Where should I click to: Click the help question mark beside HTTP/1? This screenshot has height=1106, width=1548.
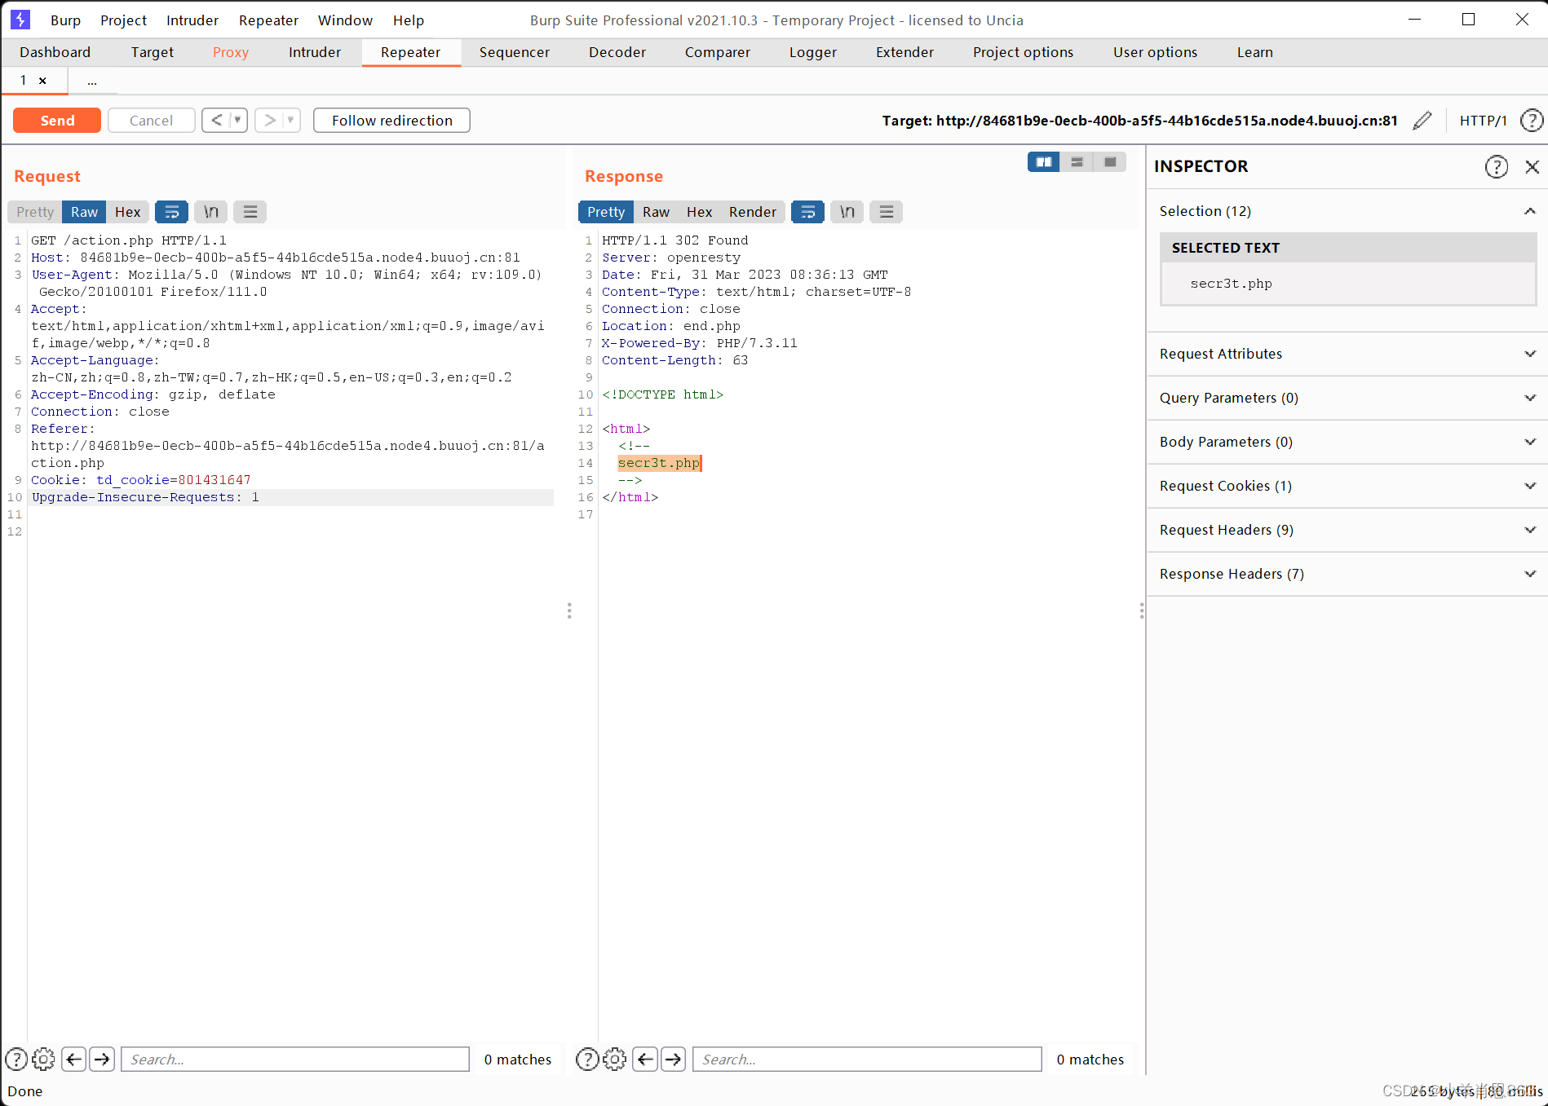tap(1531, 120)
